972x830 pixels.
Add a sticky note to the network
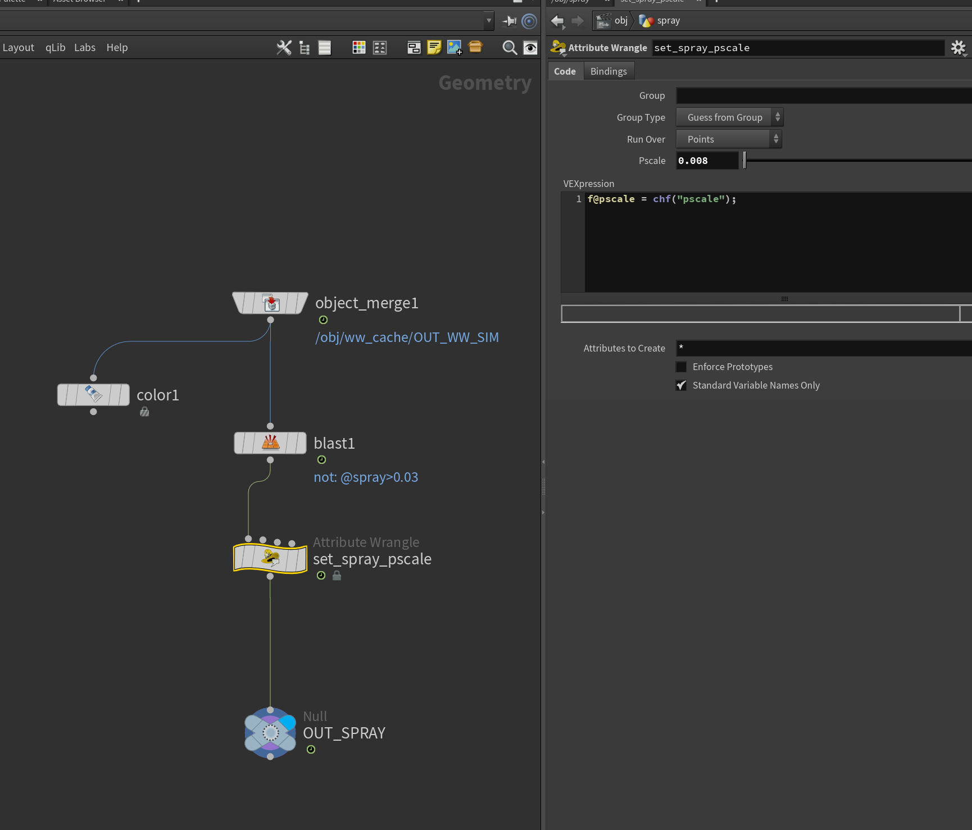point(434,48)
